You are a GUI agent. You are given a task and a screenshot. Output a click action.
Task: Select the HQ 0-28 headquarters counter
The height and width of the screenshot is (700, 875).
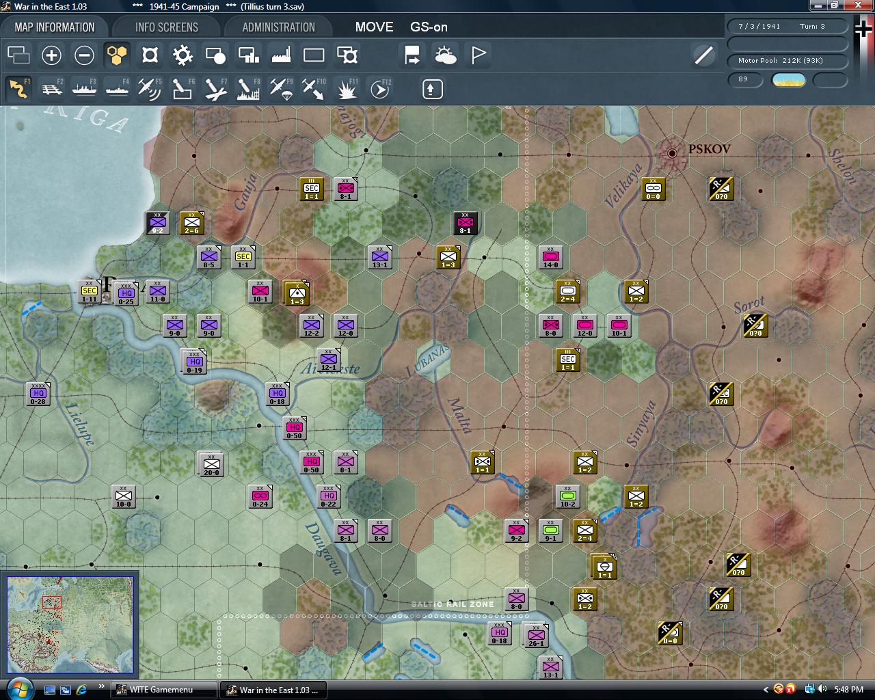tap(38, 394)
